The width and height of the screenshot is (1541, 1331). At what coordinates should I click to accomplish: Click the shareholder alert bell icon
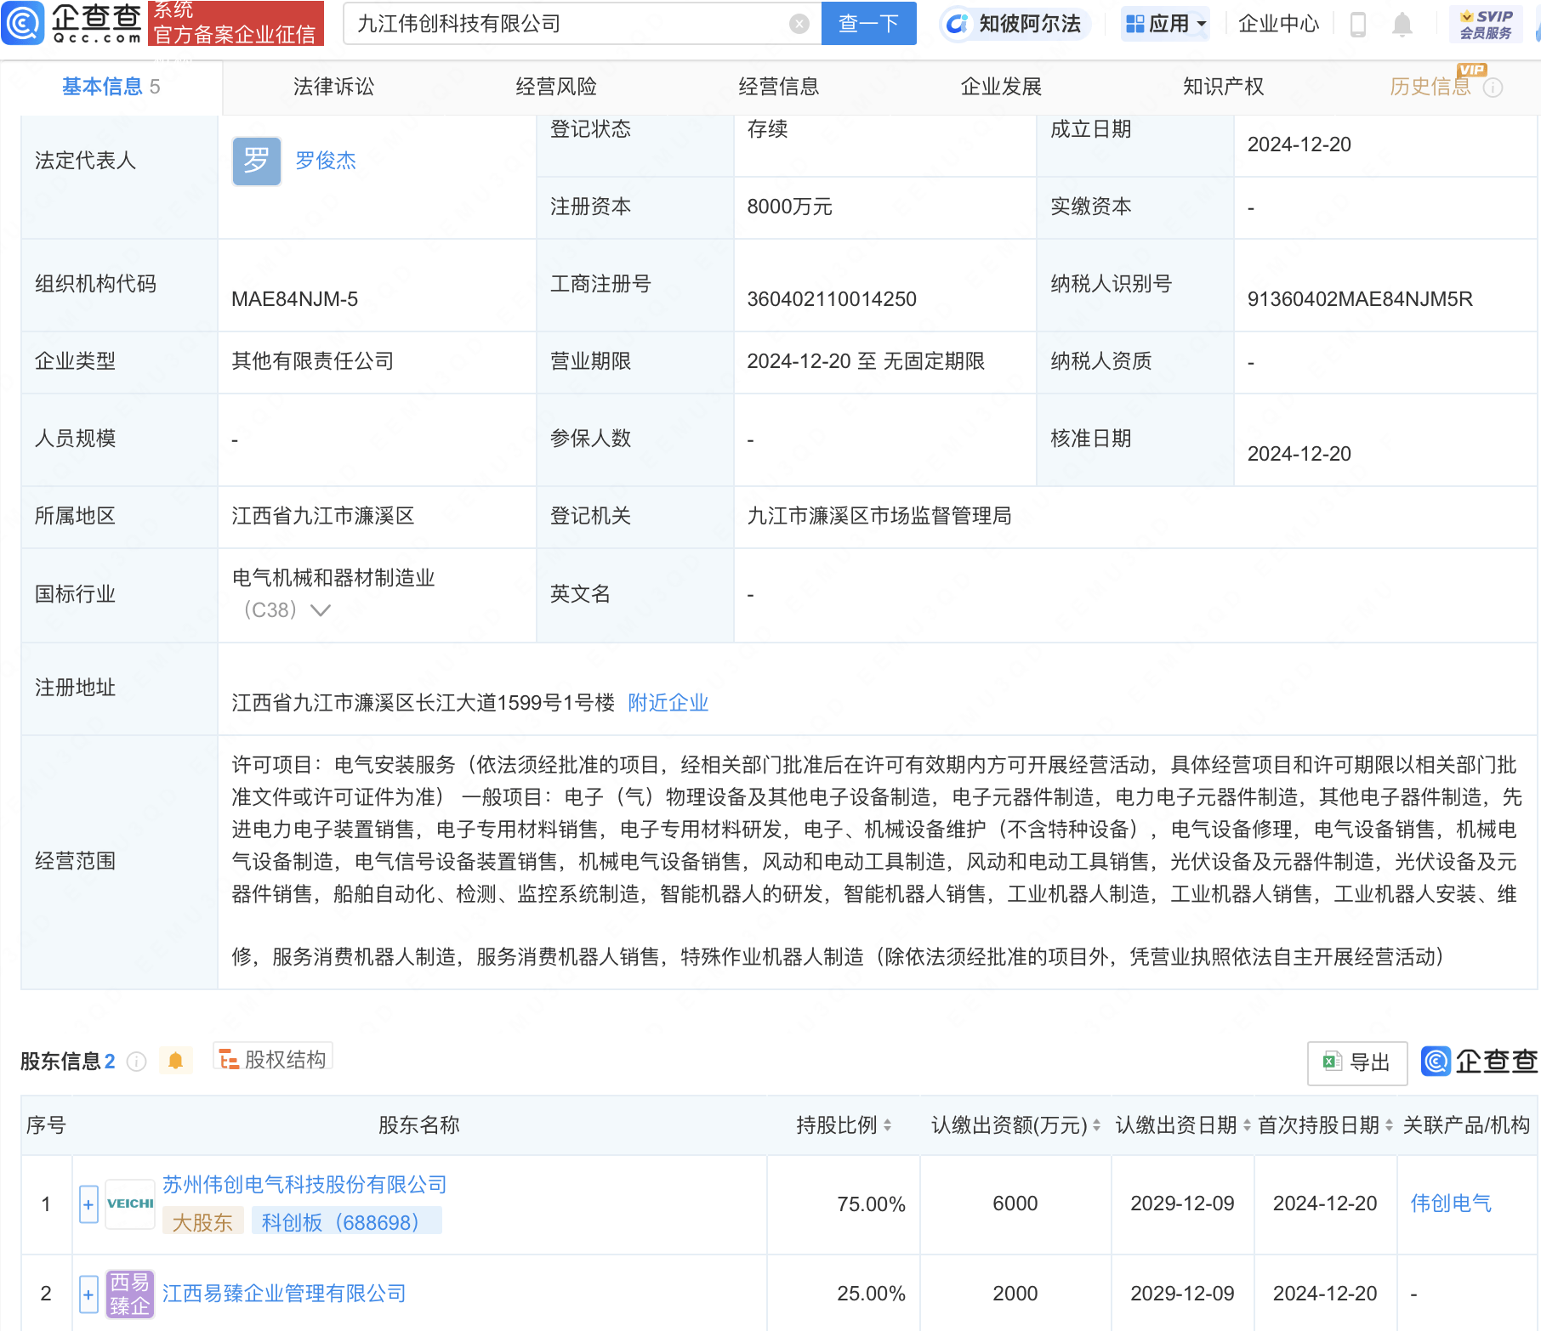coord(176,1061)
